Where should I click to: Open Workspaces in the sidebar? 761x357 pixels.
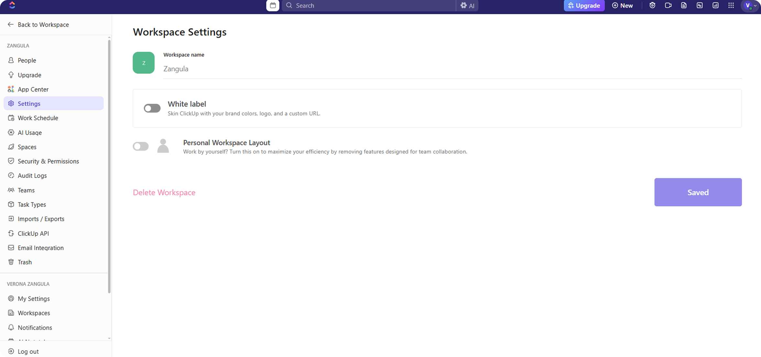point(54,313)
